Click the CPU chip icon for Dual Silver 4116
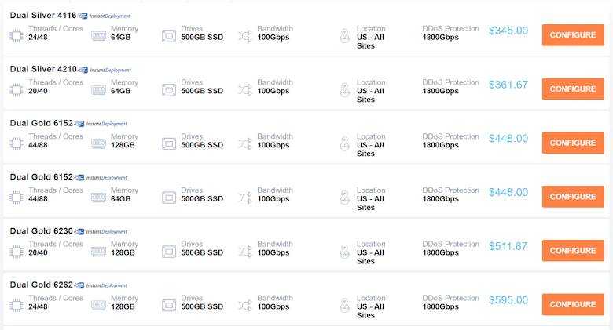Image resolution: width=613 pixels, height=330 pixels. [x=17, y=36]
